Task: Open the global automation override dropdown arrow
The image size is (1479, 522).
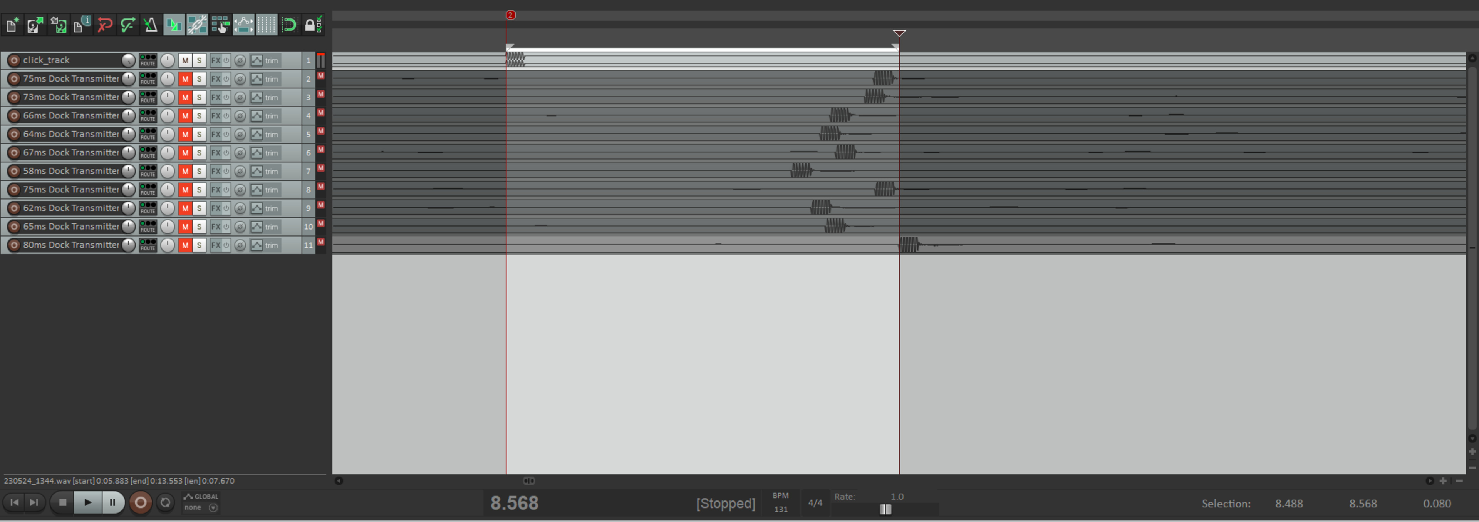Action: [213, 508]
